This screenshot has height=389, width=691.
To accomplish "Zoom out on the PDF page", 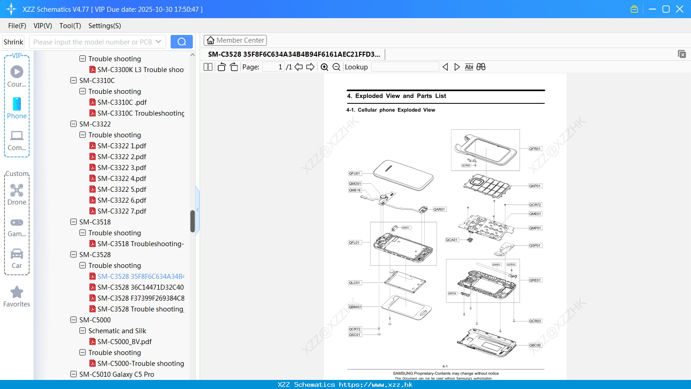I will [336, 67].
